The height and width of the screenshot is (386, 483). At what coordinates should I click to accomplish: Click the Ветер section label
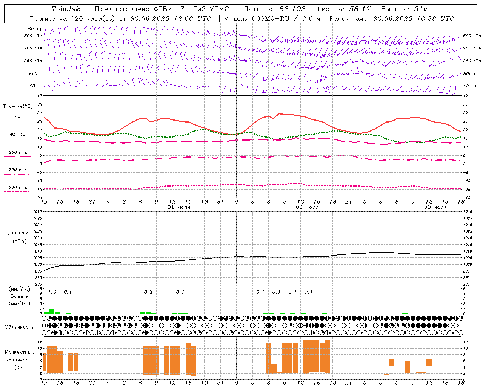click(x=35, y=29)
